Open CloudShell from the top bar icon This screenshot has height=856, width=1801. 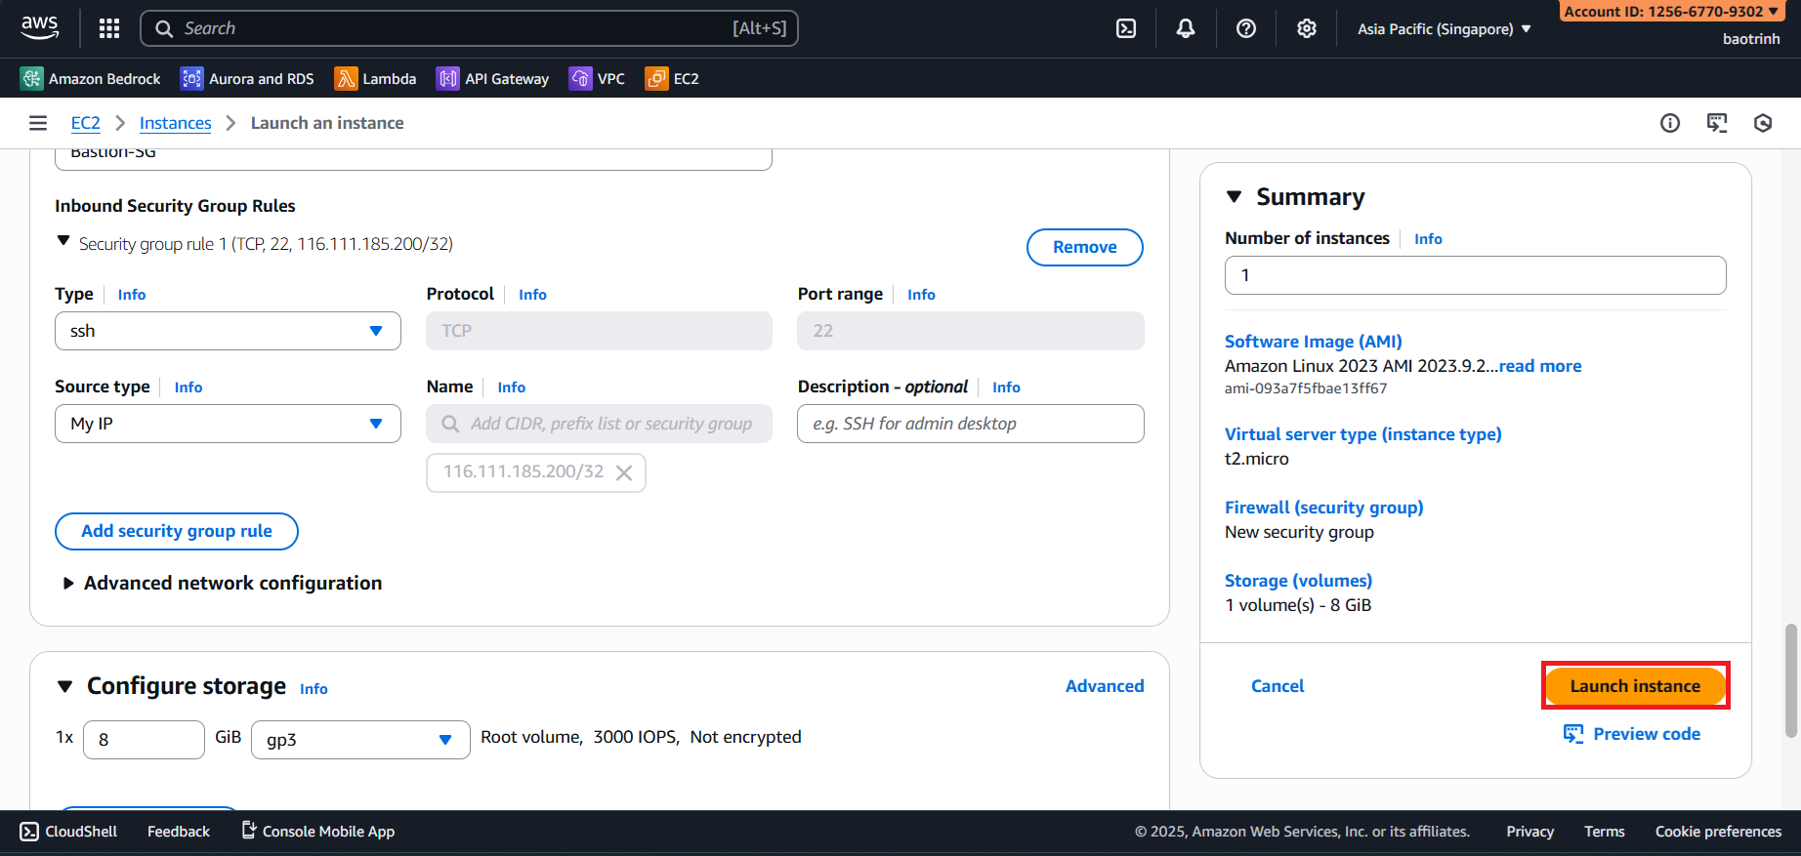[1126, 28]
